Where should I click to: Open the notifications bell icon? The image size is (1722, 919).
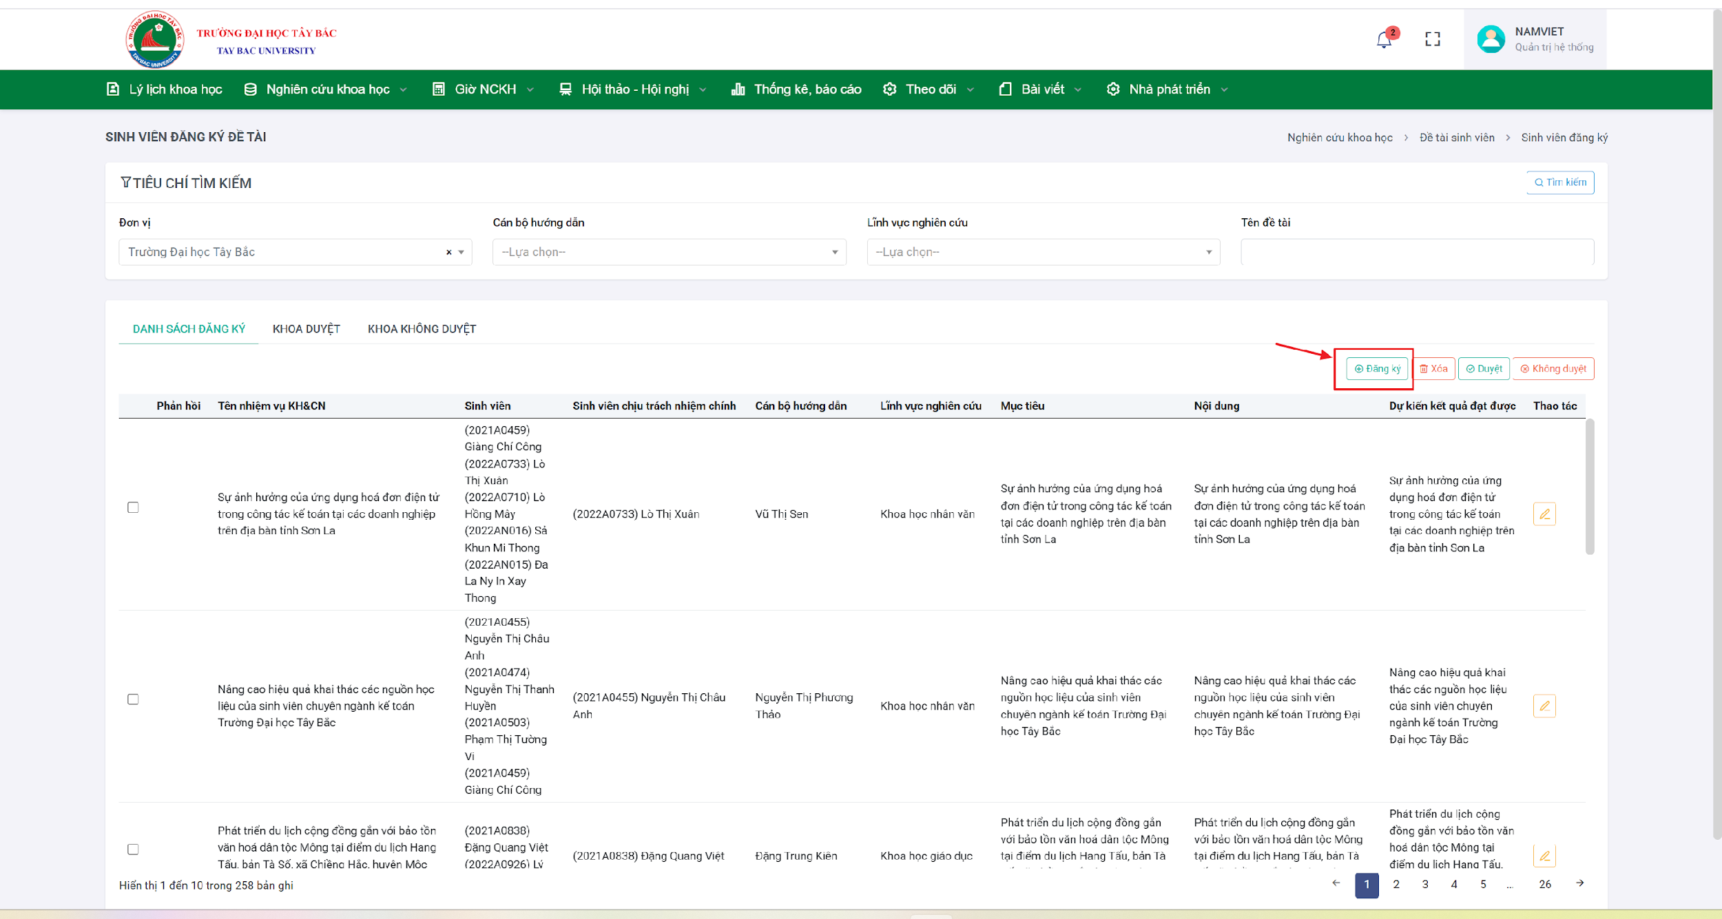[1384, 39]
